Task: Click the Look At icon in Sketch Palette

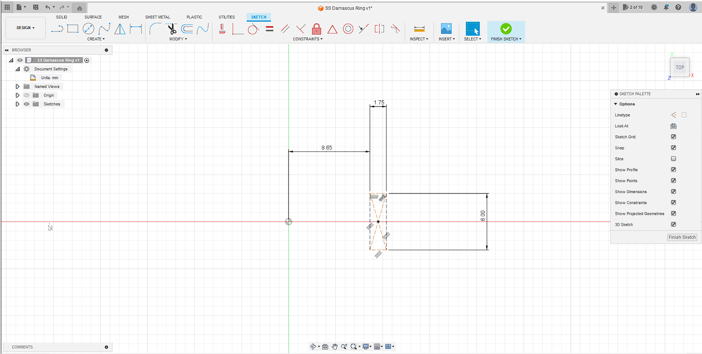Action: [674, 126]
